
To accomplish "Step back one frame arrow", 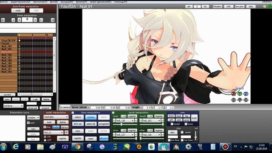I will click(19, 20).
